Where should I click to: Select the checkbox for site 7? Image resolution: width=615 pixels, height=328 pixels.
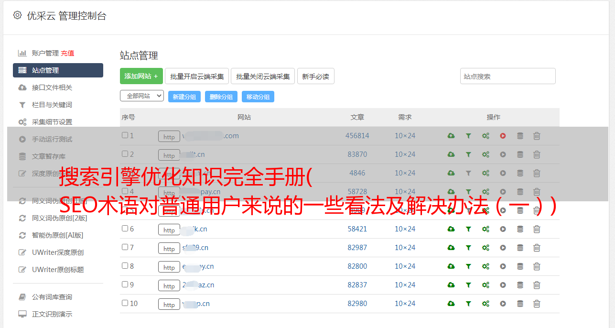coord(125,247)
